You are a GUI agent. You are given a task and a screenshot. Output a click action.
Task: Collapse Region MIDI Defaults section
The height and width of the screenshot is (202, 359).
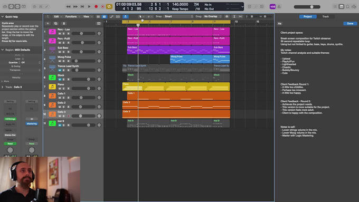3,50
